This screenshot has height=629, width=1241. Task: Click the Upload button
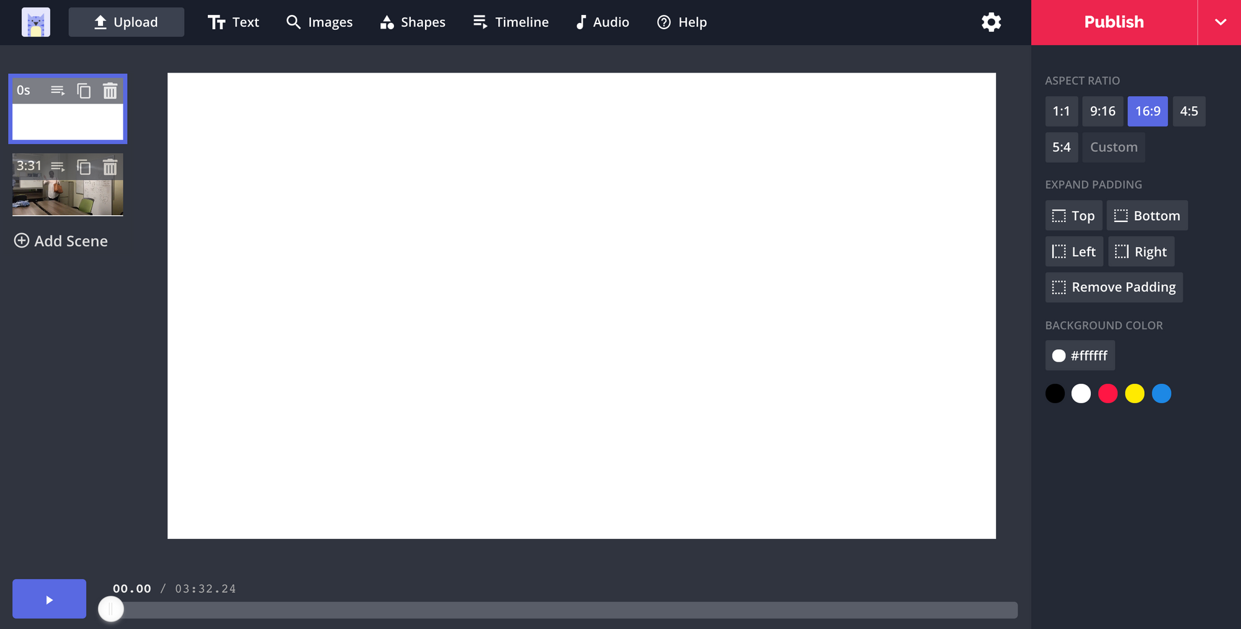pos(126,22)
